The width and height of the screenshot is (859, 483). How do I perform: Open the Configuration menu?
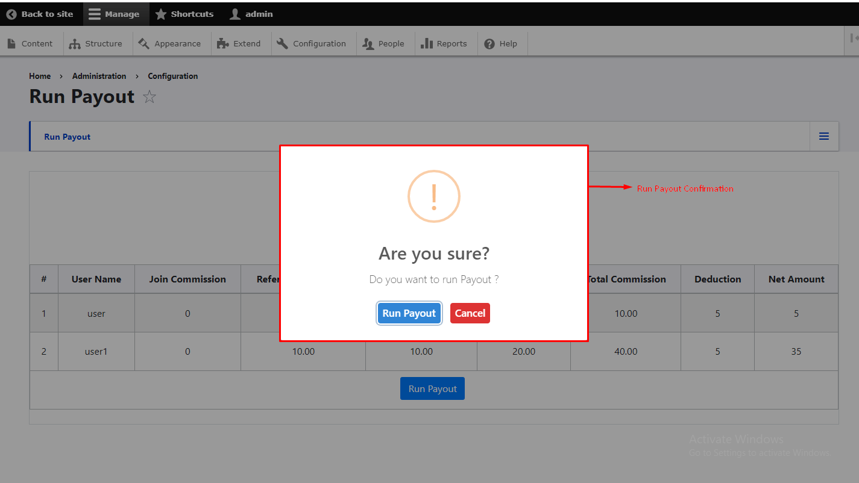click(312, 43)
